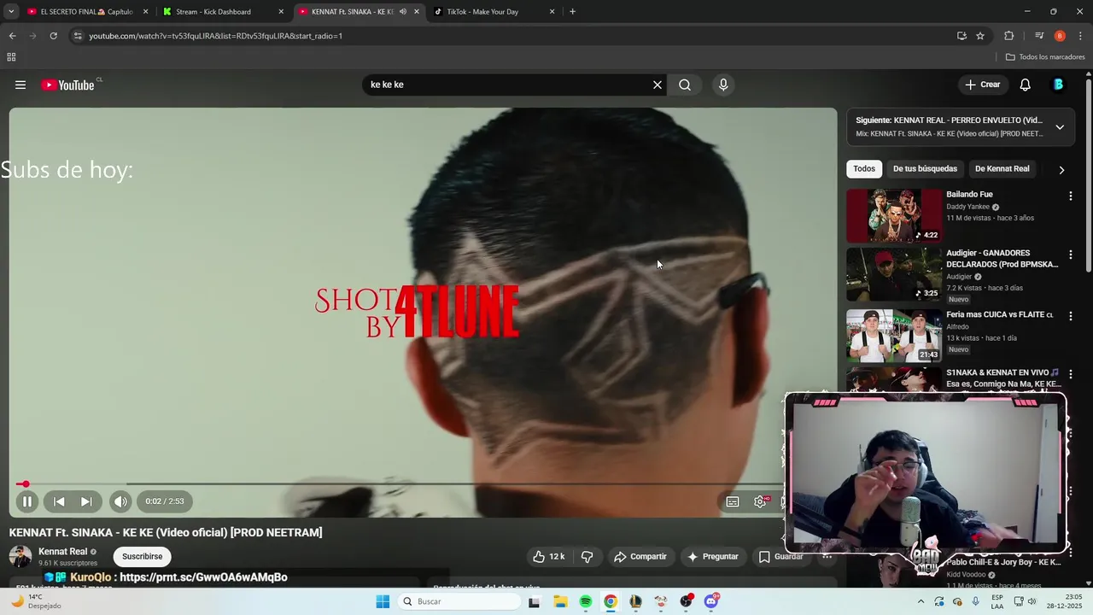Pause the video
The height and width of the screenshot is (615, 1093).
tap(27, 501)
